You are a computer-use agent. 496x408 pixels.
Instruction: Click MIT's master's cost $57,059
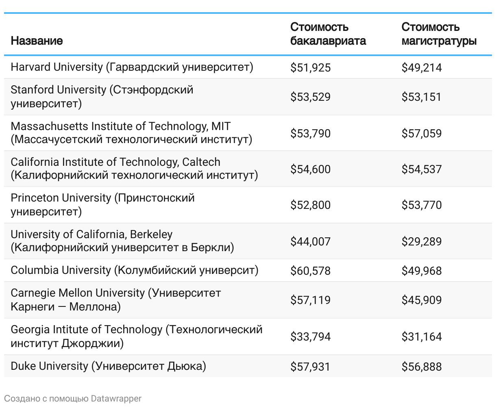tap(422, 133)
